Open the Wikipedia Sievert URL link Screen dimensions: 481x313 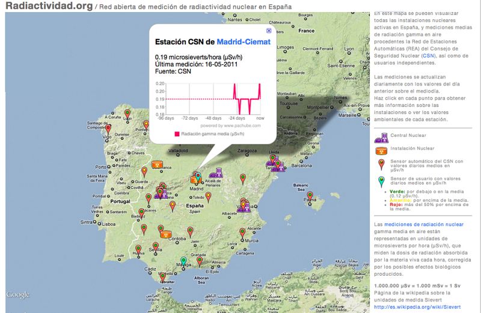[417, 306]
